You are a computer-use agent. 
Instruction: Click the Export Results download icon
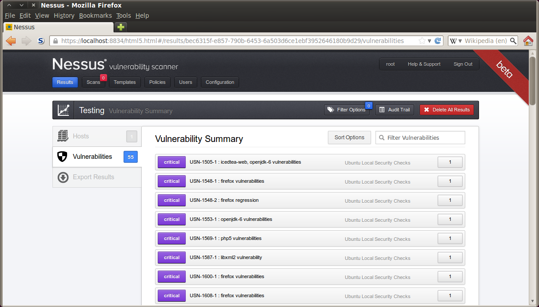(63, 177)
